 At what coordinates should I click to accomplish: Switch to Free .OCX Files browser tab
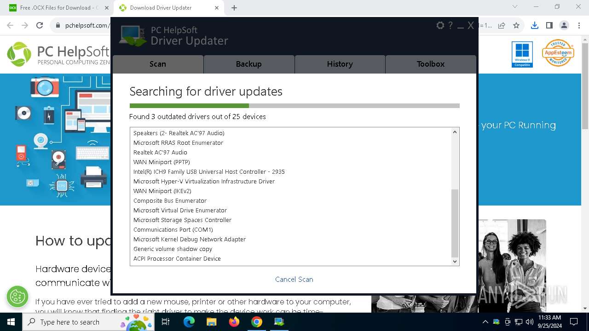click(x=58, y=8)
